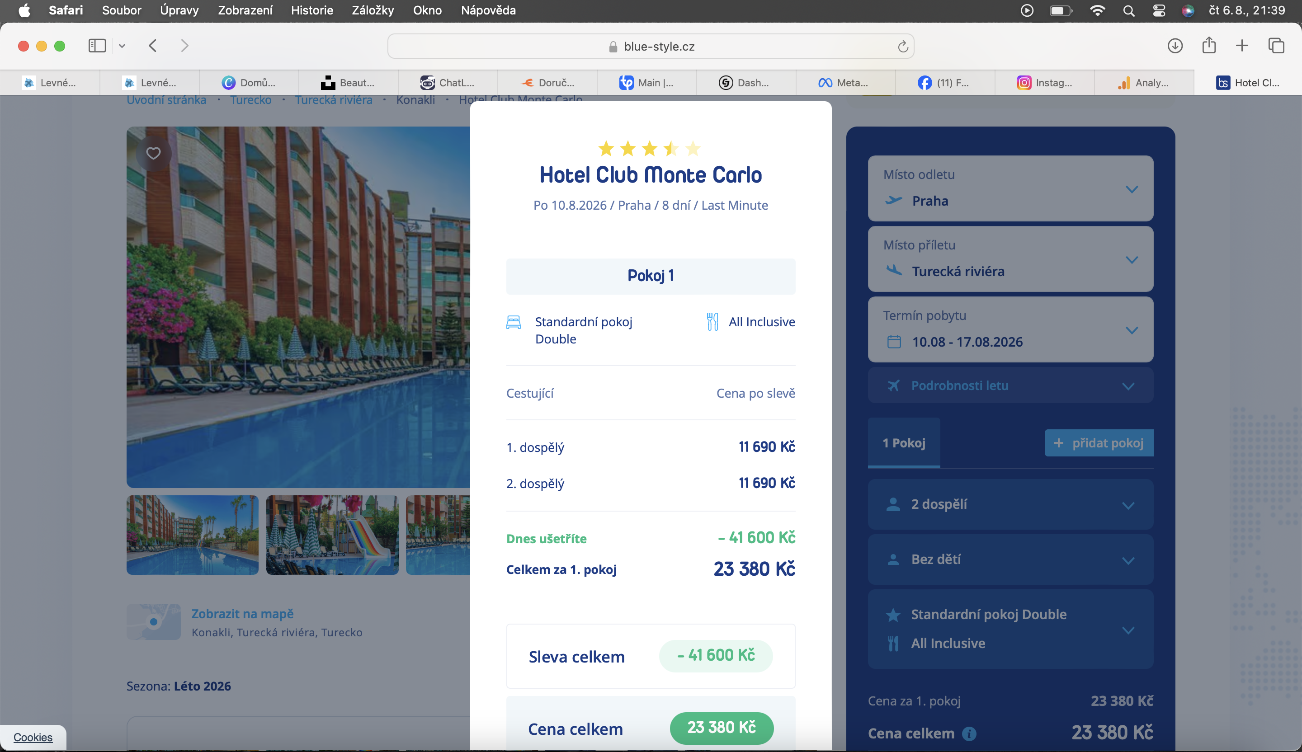This screenshot has height=752, width=1302.
Task: Switch to the Meta... browser tab
Action: 845,83
